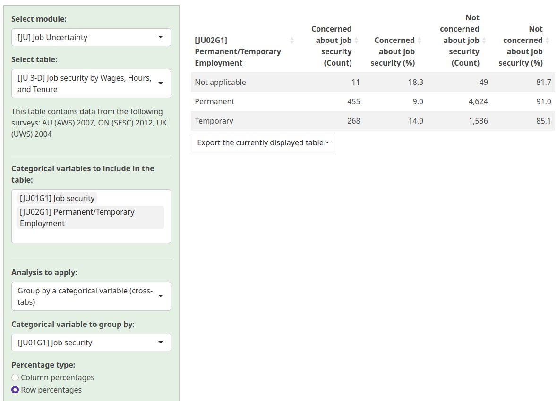Open the Select module combo box

point(91,37)
